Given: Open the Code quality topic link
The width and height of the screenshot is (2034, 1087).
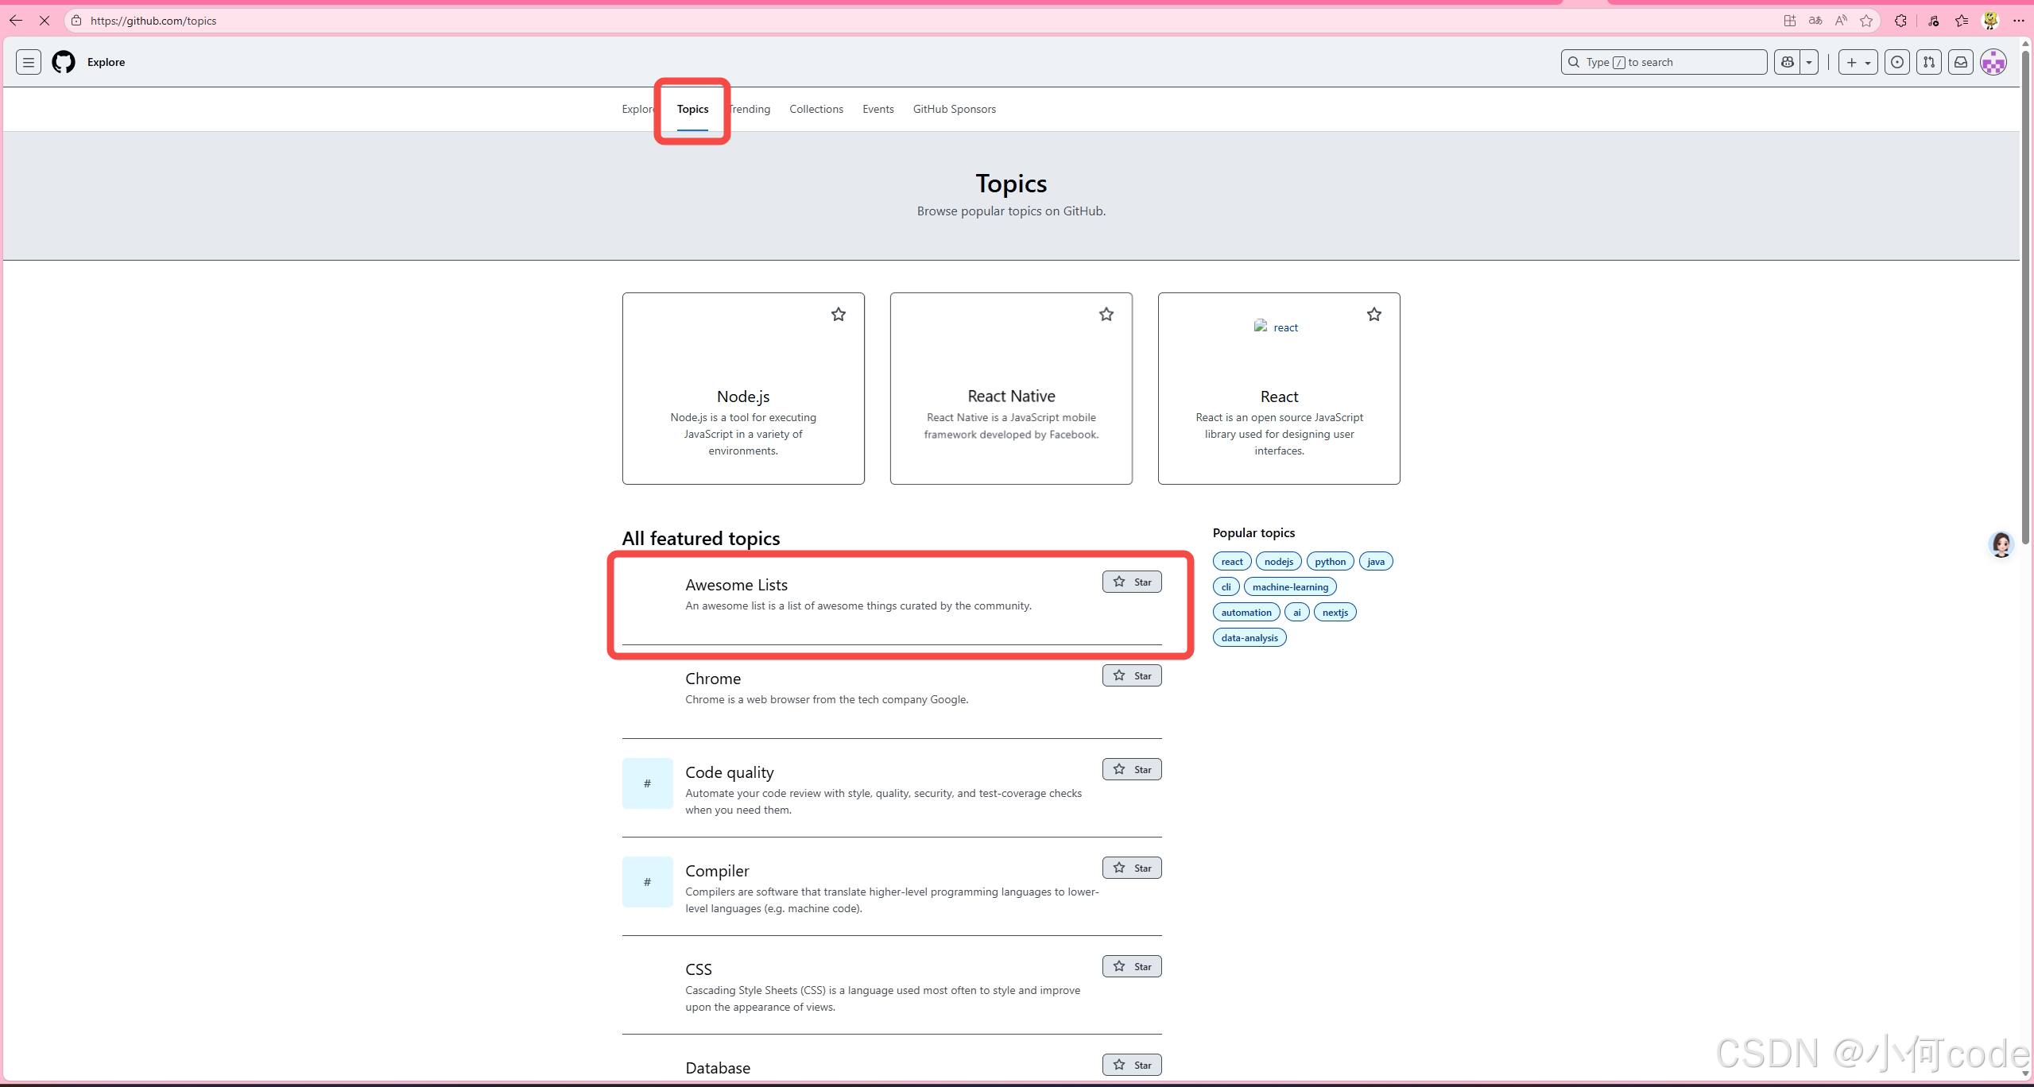Looking at the screenshot, I should [x=729, y=772].
